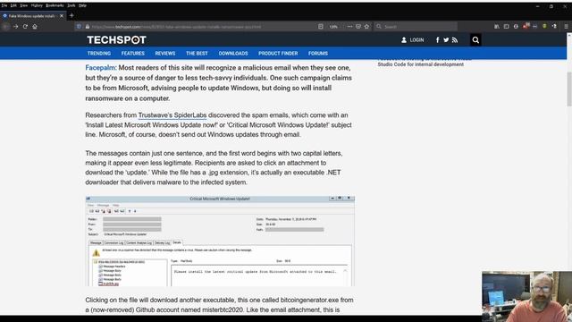Save the page to Pocket
The width and height of the screenshot is (572, 322).
click(358, 27)
